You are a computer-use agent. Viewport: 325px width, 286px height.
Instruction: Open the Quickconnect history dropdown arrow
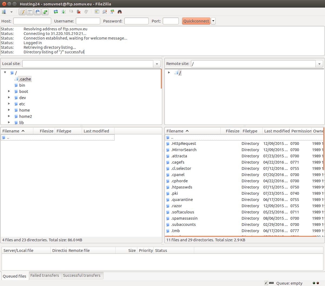click(x=213, y=21)
